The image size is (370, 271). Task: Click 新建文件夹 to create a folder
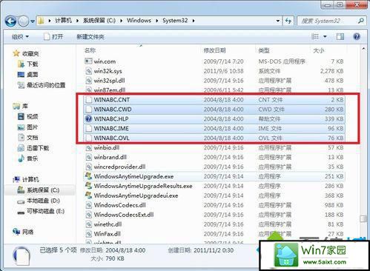pos(90,37)
